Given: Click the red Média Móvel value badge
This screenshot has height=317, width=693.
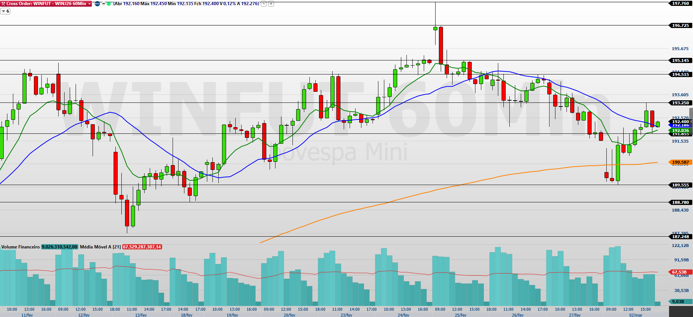Looking at the screenshot, I should 142,247.
